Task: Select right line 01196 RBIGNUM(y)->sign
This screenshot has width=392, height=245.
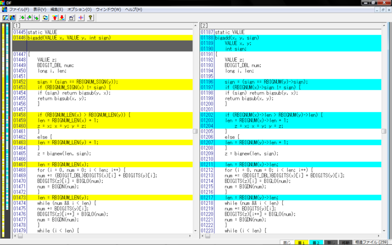Action: 291,82
